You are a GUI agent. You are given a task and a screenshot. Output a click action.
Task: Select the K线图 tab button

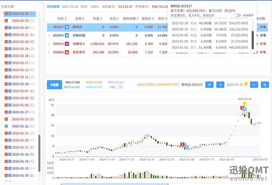coord(54,85)
